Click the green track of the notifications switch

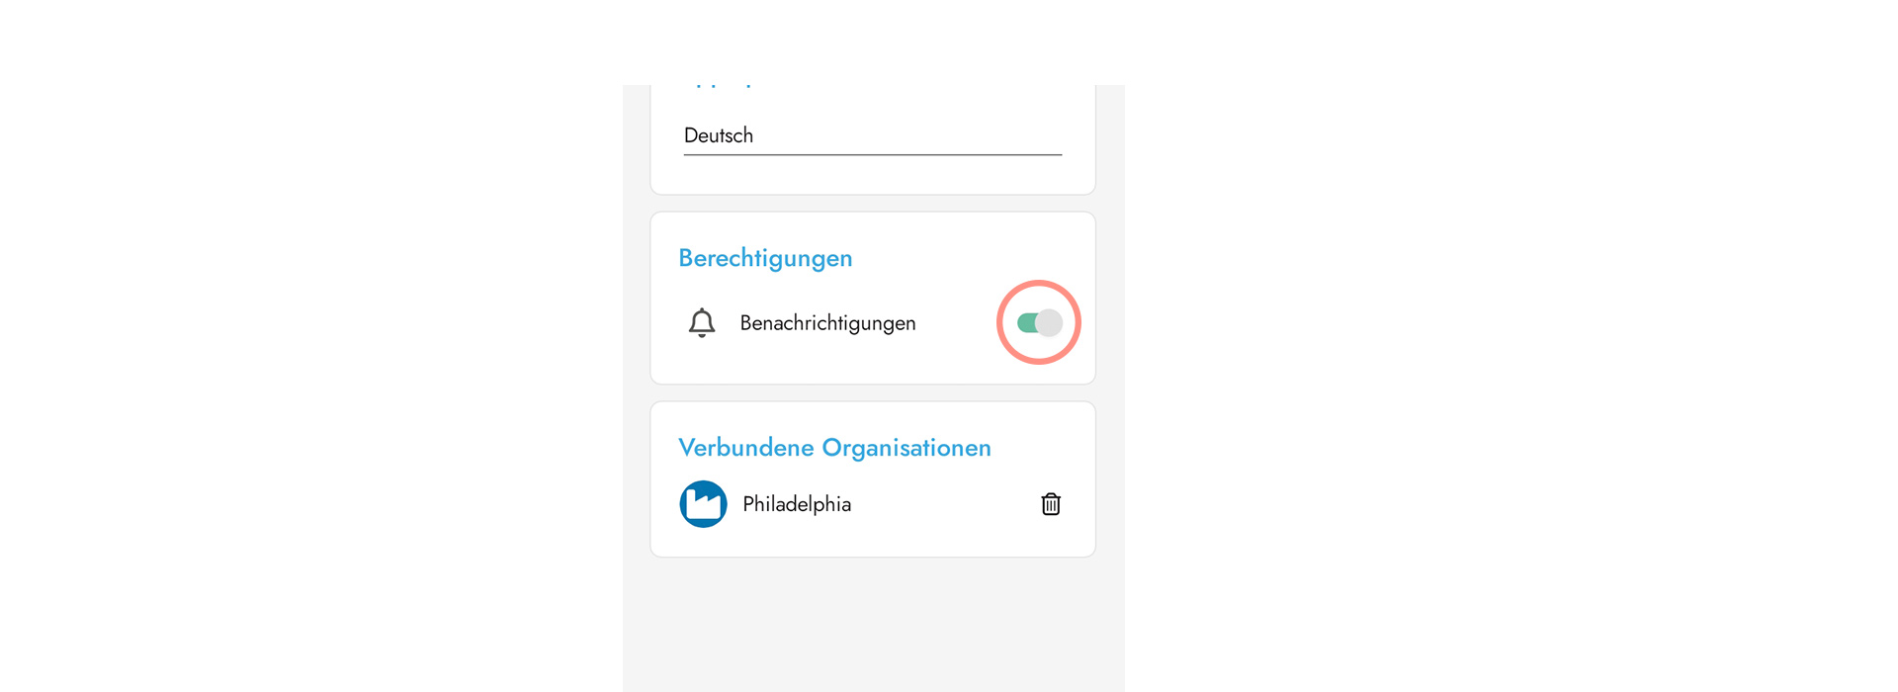pos(1025,323)
